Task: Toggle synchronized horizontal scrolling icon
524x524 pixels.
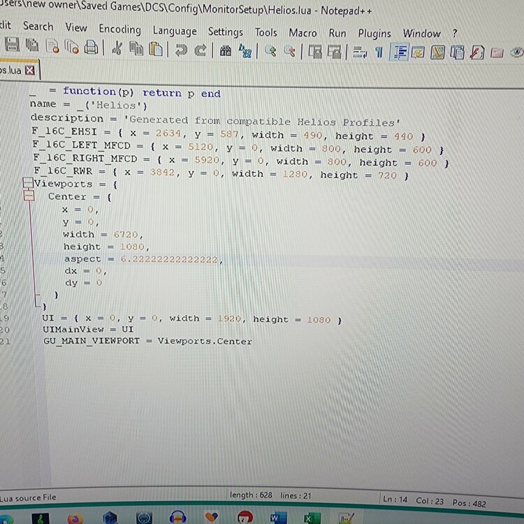Action: 334,52
